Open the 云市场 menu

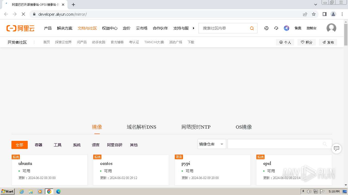point(142,28)
